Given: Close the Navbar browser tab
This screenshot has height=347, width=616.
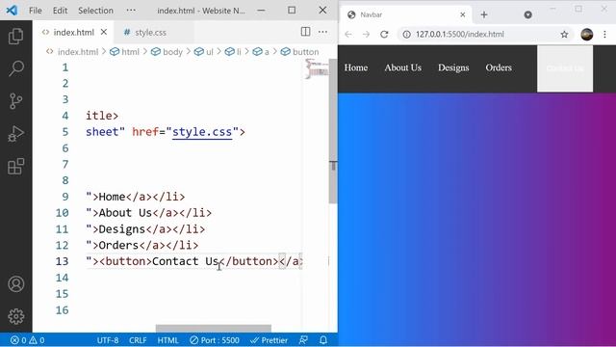Looking at the screenshot, I should [x=462, y=14].
